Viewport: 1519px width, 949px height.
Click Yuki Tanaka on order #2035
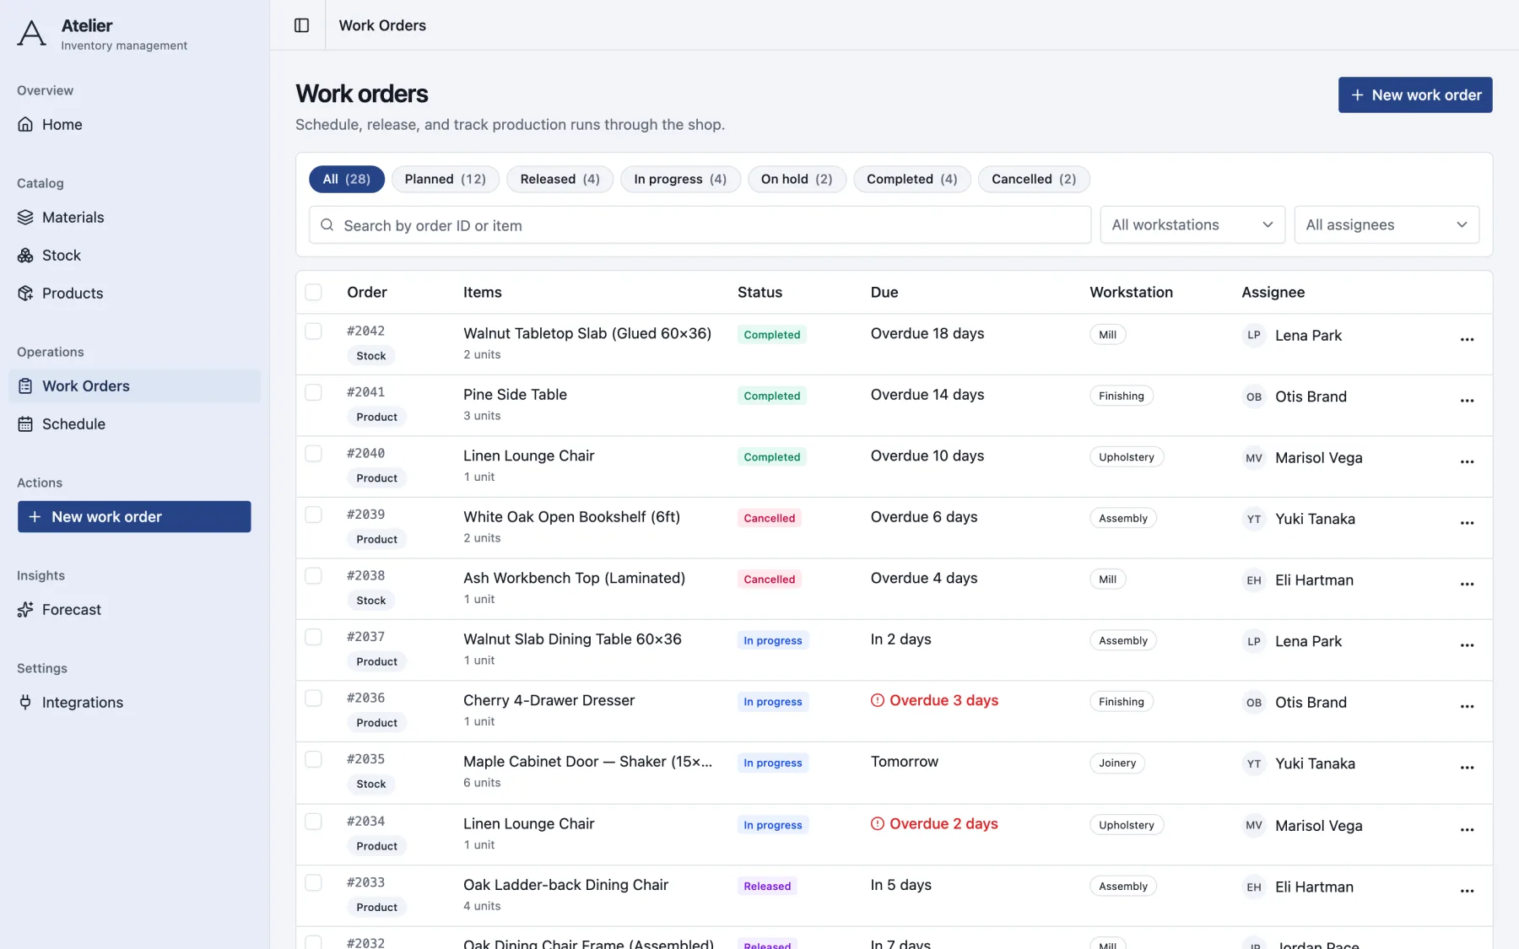pyautogui.click(x=1315, y=763)
